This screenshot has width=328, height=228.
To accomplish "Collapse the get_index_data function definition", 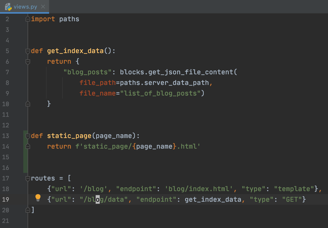I will 28,51.
